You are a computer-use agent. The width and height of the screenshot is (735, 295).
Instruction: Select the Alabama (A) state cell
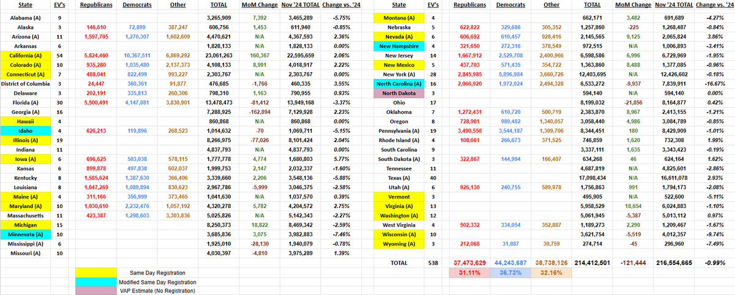pyautogui.click(x=25, y=18)
